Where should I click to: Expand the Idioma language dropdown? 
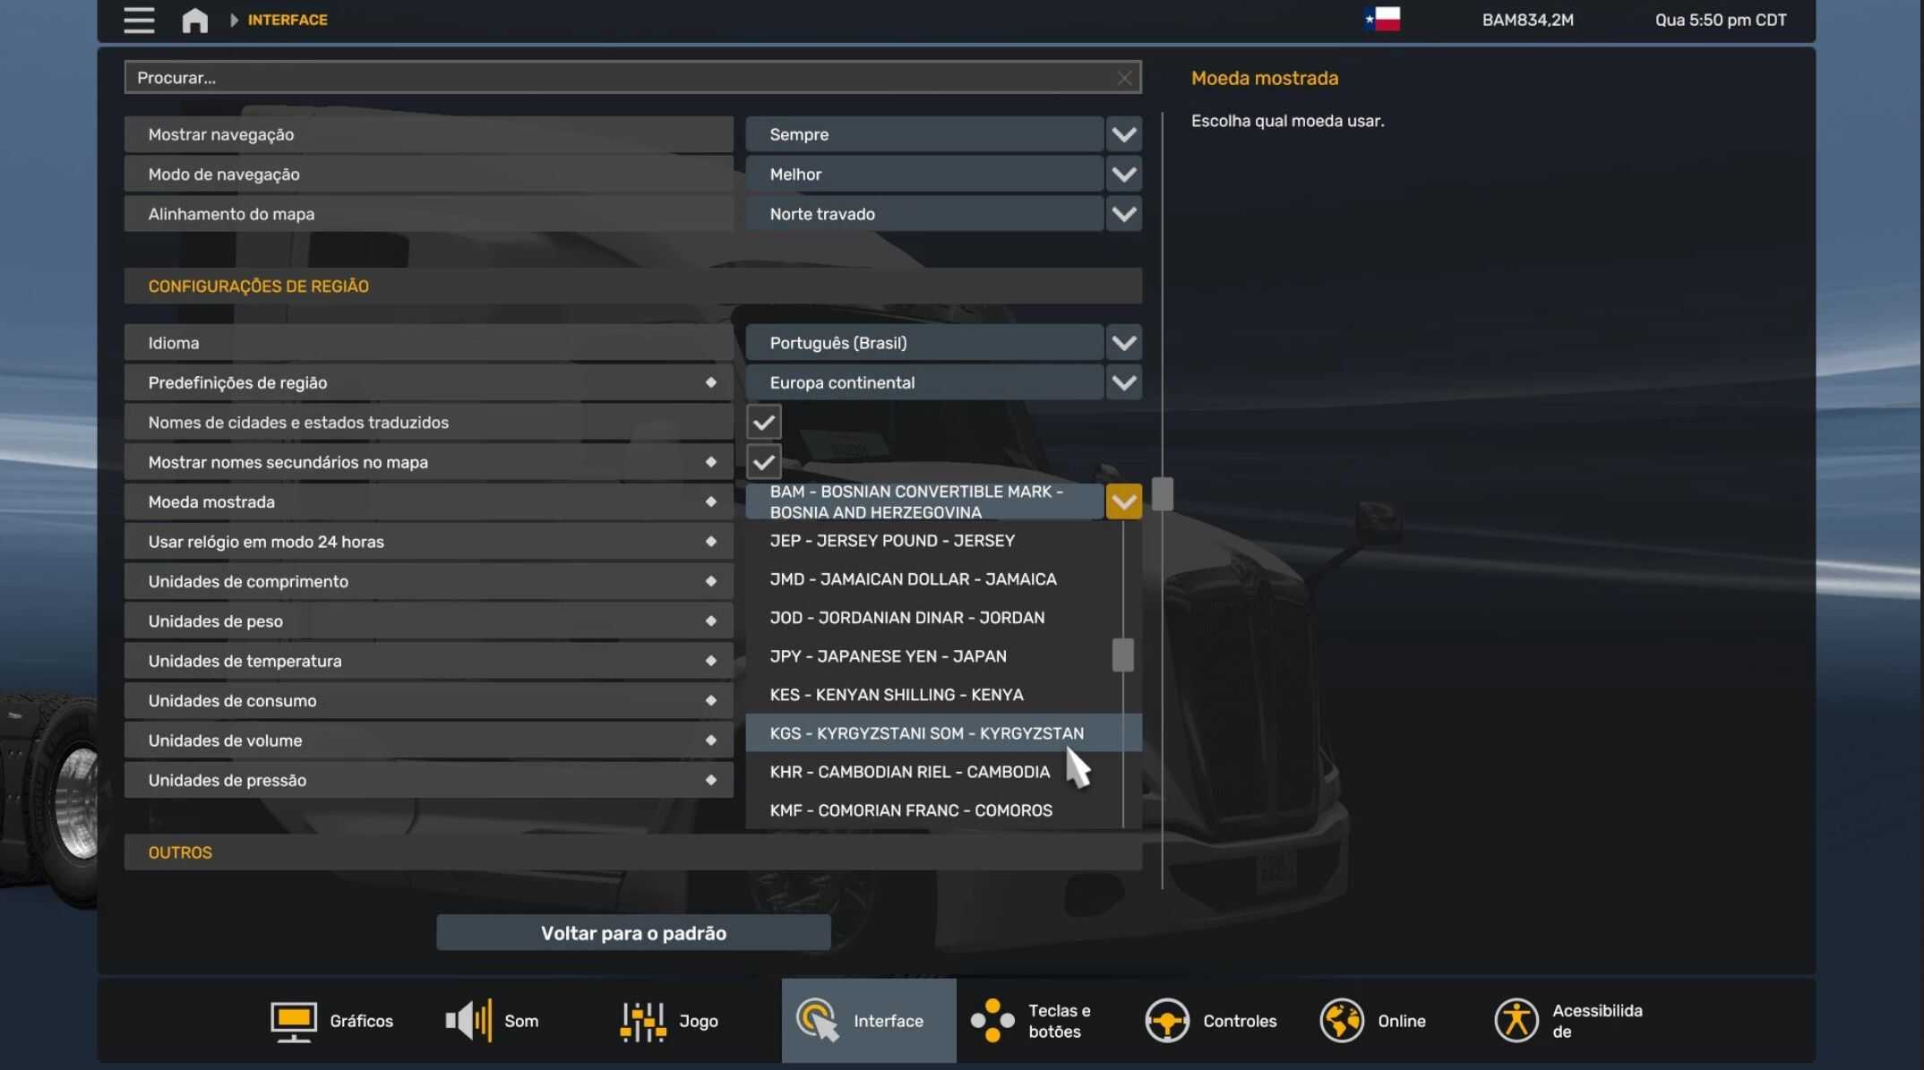1123,343
